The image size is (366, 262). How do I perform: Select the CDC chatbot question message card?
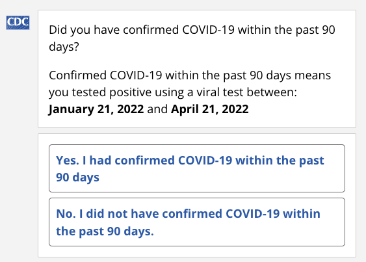(197, 69)
